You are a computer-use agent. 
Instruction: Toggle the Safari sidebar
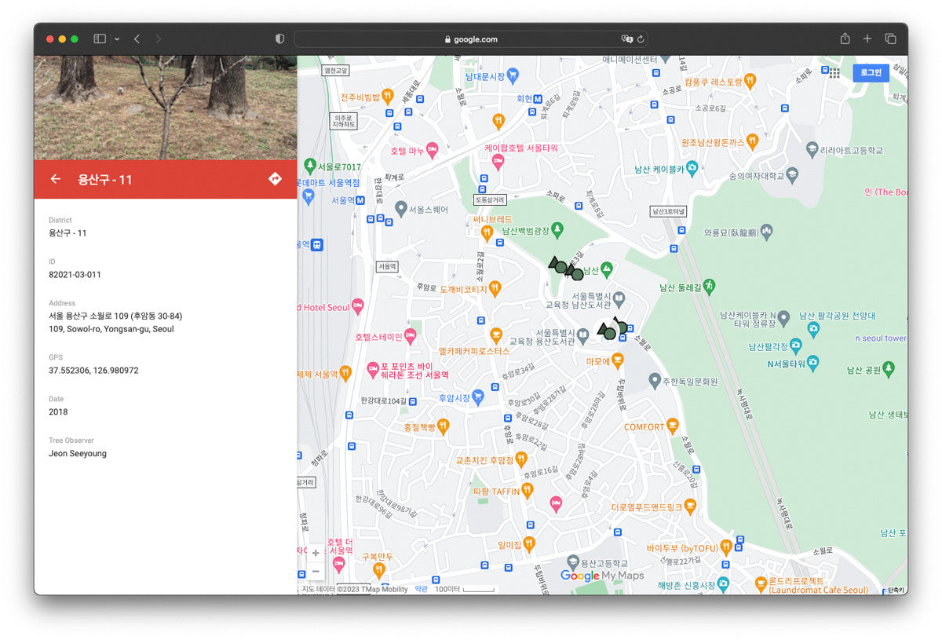pyautogui.click(x=100, y=38)
